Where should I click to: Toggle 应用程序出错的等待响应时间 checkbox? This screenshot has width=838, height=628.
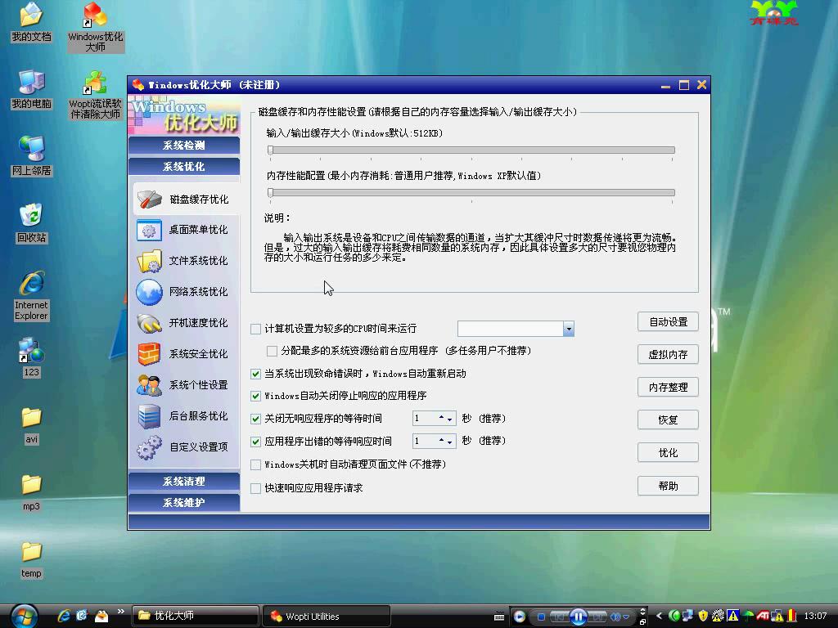click(x=256, y=442)
